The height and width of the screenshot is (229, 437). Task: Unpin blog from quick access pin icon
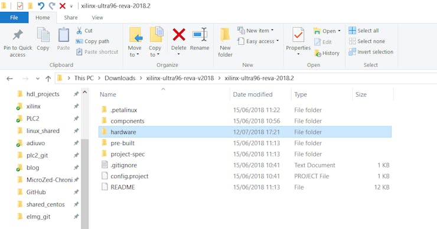pos(76,168)
